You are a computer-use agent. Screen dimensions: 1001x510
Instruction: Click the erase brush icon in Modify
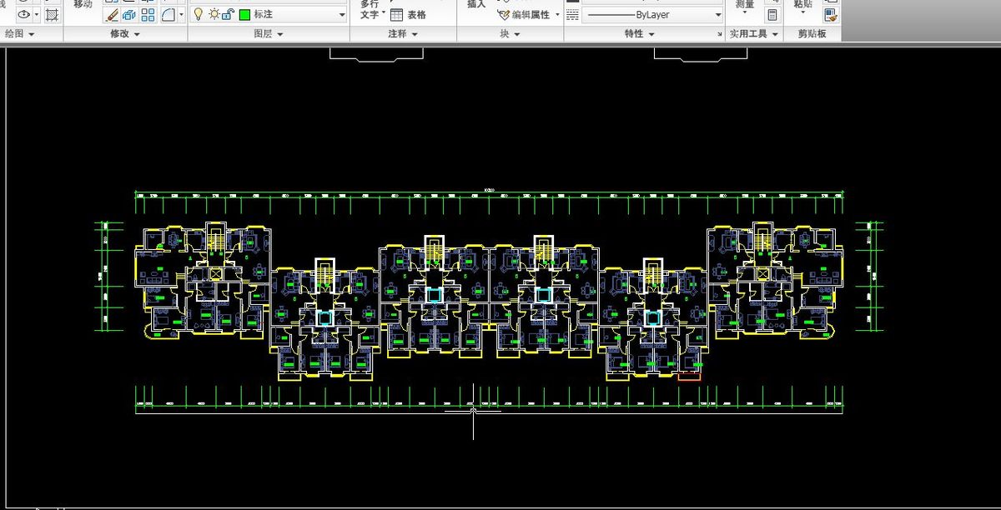click(x=112, y=14)
